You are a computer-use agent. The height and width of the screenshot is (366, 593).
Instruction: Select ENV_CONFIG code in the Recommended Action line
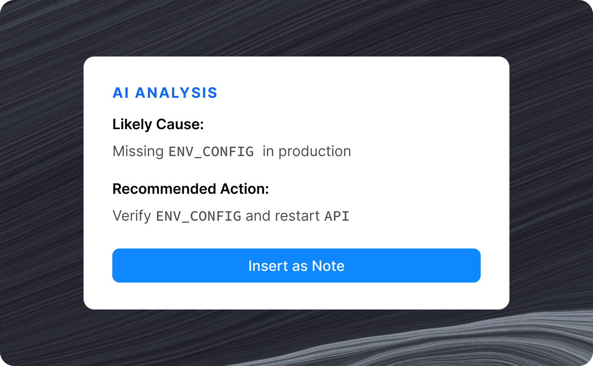(199, 216)
